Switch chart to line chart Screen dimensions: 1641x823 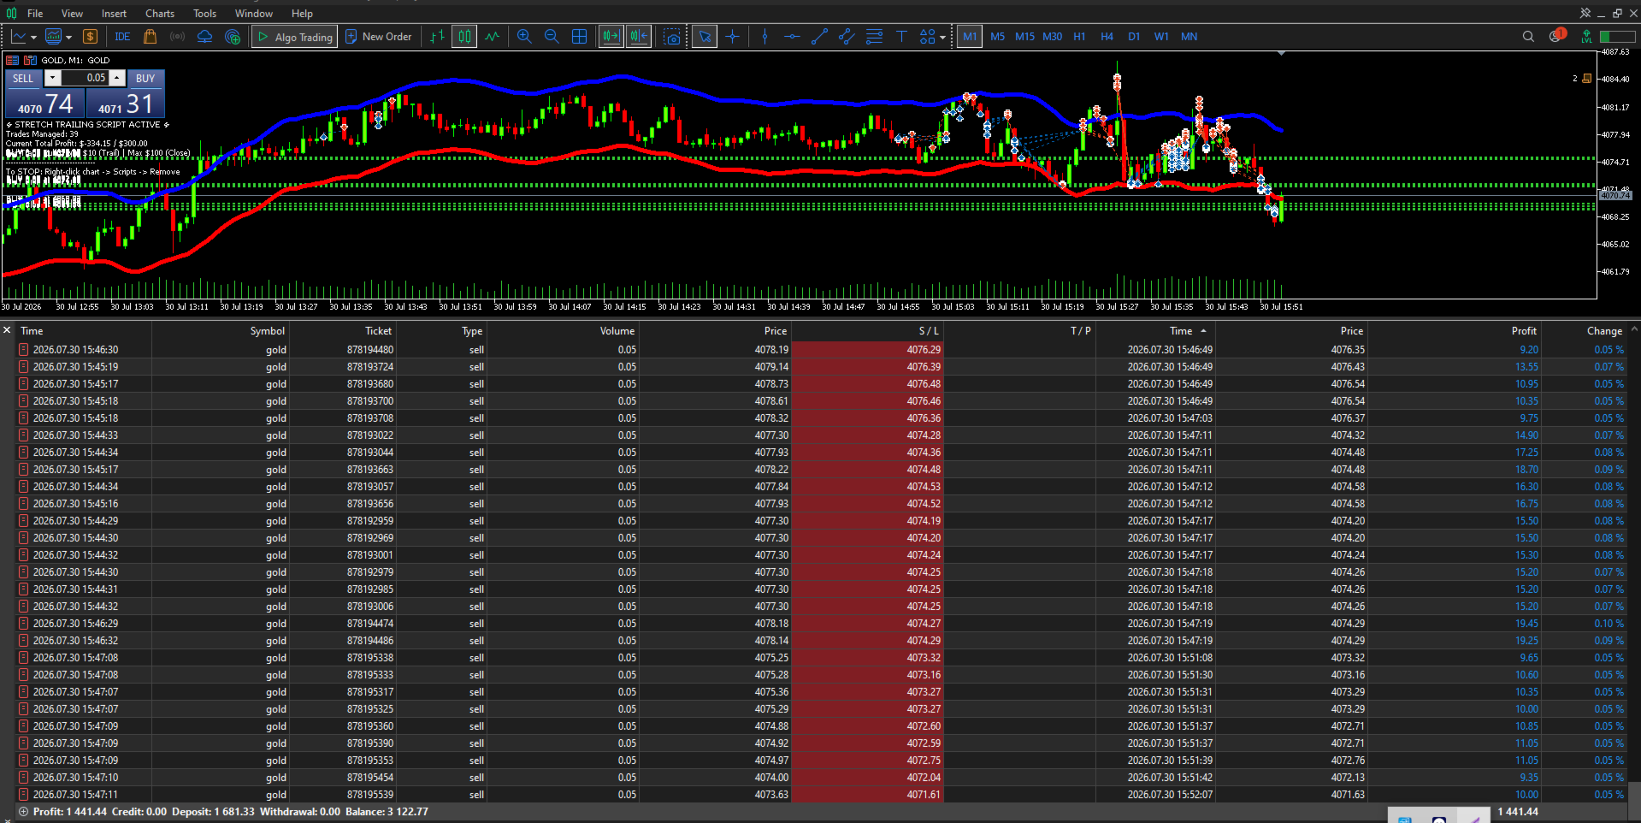click(x=492, y=37)
